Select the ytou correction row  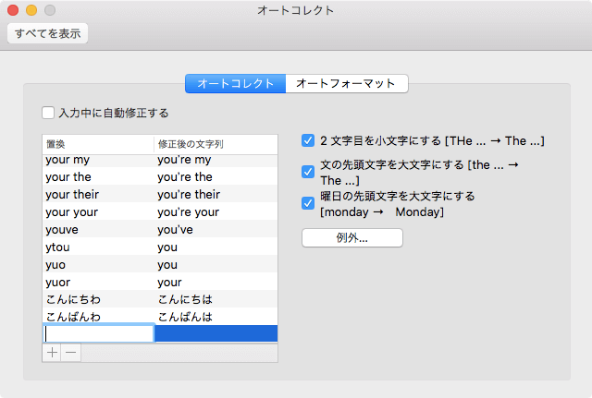click(159, 247)
